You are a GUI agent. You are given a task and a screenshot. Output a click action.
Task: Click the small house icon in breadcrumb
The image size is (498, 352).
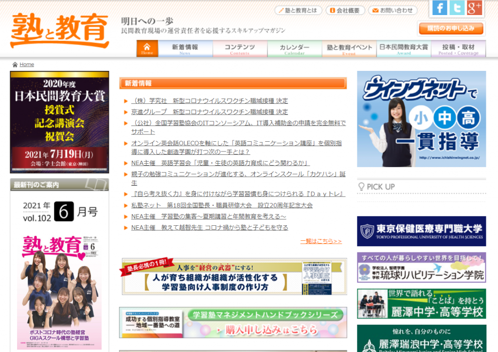[x=15, y=65]
